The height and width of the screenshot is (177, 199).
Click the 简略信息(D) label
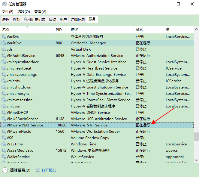pyautogui.click(x=20, y=170)
